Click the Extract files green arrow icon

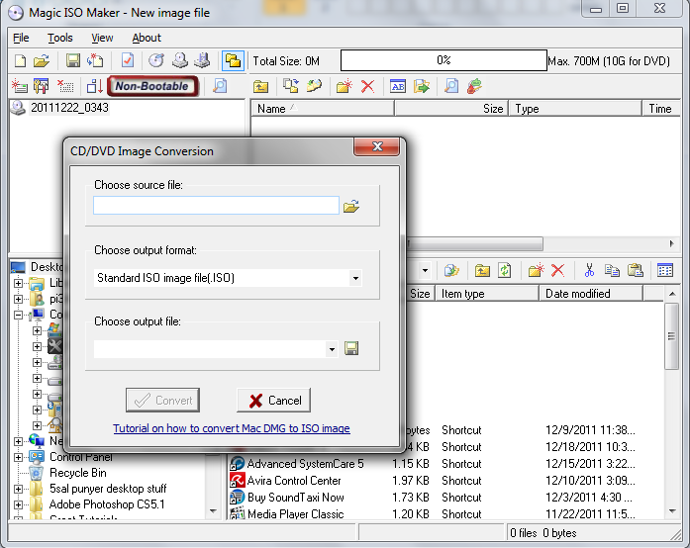click(x=422, y=86)
